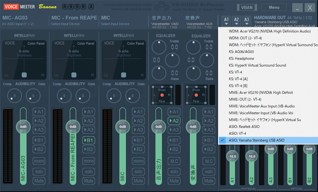The height and width of the screenshot is (192, 318).
Task: Click mono on the MIC - From REAPE strip
Action: coord(89,161)
